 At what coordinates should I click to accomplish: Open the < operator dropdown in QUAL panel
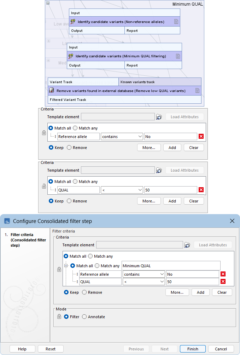tap(122, 190)
